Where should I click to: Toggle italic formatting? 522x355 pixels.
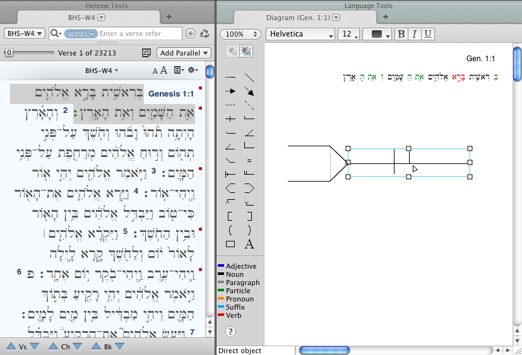[x=415, y=34]
